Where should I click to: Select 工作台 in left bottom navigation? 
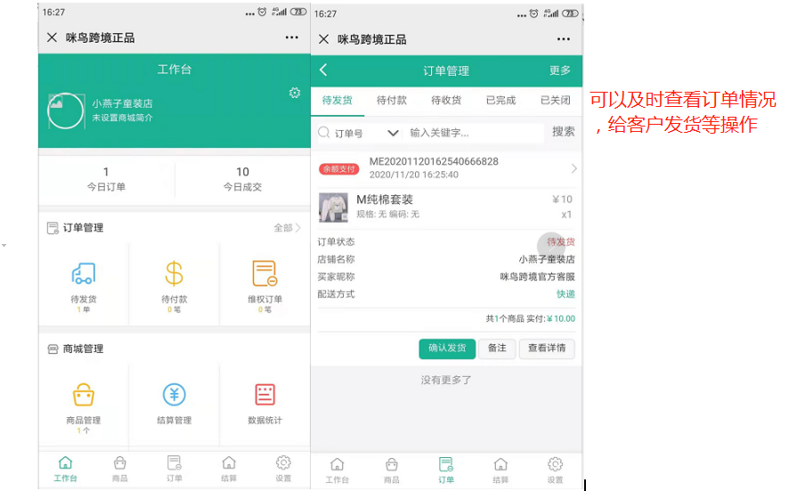(x=66, y=469)
